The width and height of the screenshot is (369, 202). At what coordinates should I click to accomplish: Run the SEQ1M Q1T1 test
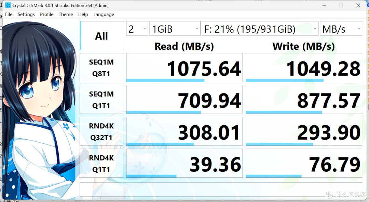pyautogui.click(x=101, y=99)
